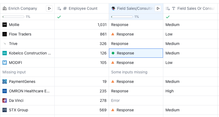Select the STX Group company cell

(27, 110)
